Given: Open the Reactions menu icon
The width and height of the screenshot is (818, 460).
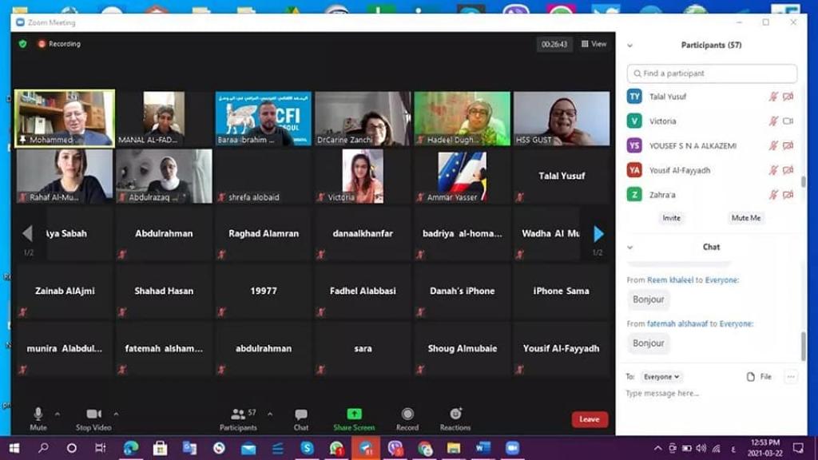Looking at the screenshot, I should click(455, 414).
